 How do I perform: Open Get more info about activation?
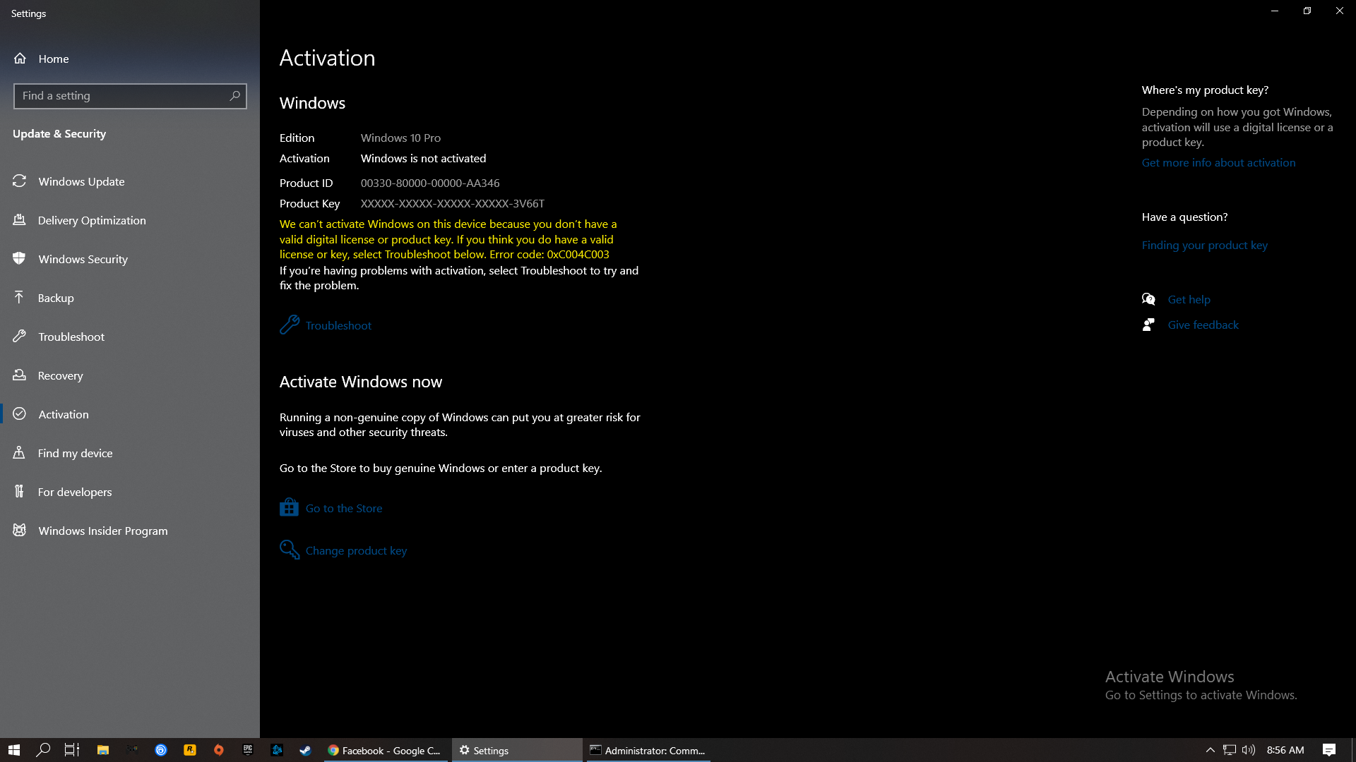pos(1218,162)
